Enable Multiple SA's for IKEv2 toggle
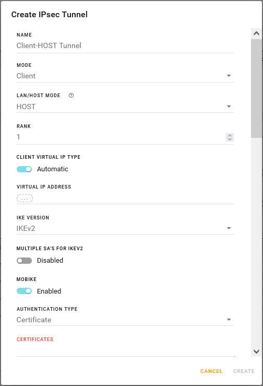Viewport: 263px width, 386px height. tap(24, 261)
